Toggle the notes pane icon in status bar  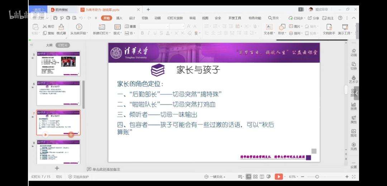click(x=240, y=177)
